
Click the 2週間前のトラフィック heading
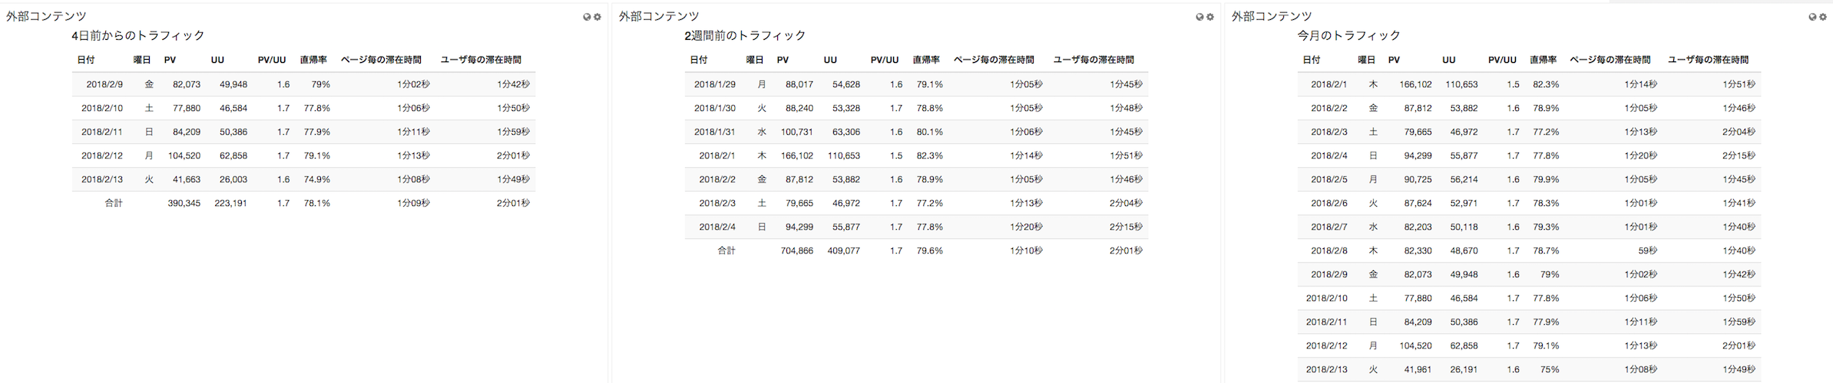745,35
